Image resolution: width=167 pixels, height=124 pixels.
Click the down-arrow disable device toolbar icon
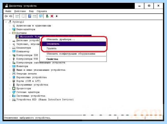[x=57, y=16]
